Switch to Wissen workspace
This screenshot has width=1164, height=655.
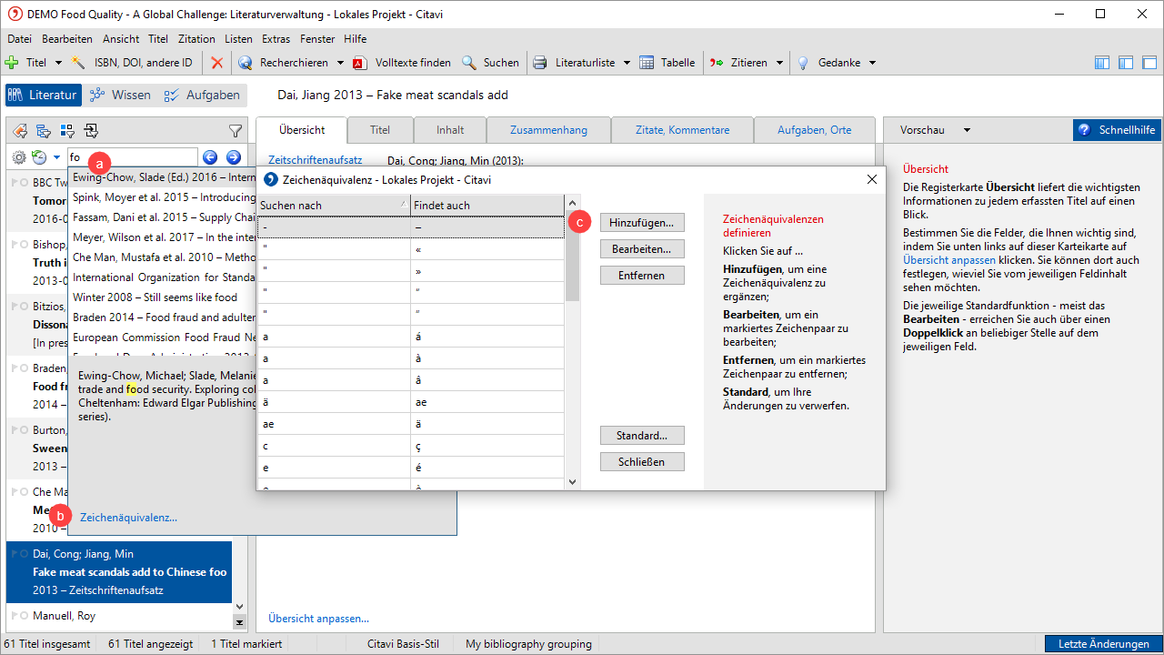pyautogui.click(x=120, y=95)
